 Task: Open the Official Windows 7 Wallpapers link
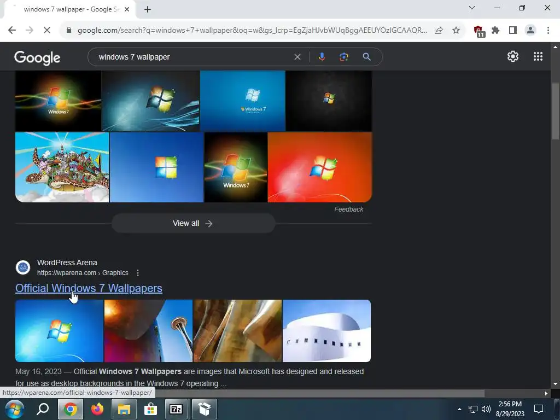pos(89,288)
